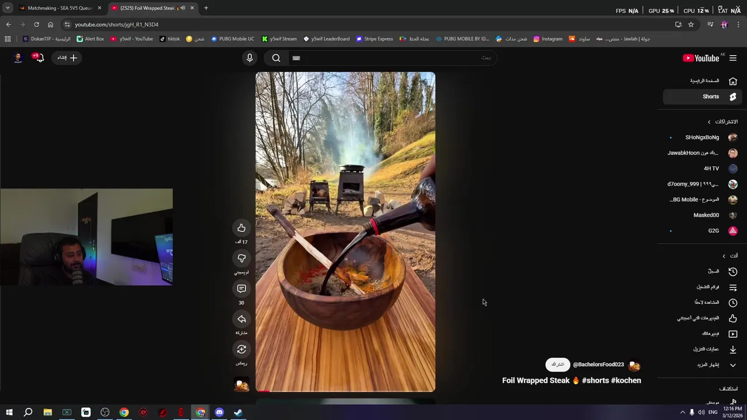The image size is (747, 420).
Task: Click the YouTube search magnifier button
Action: pyautogui.click(x=276, y=58)
